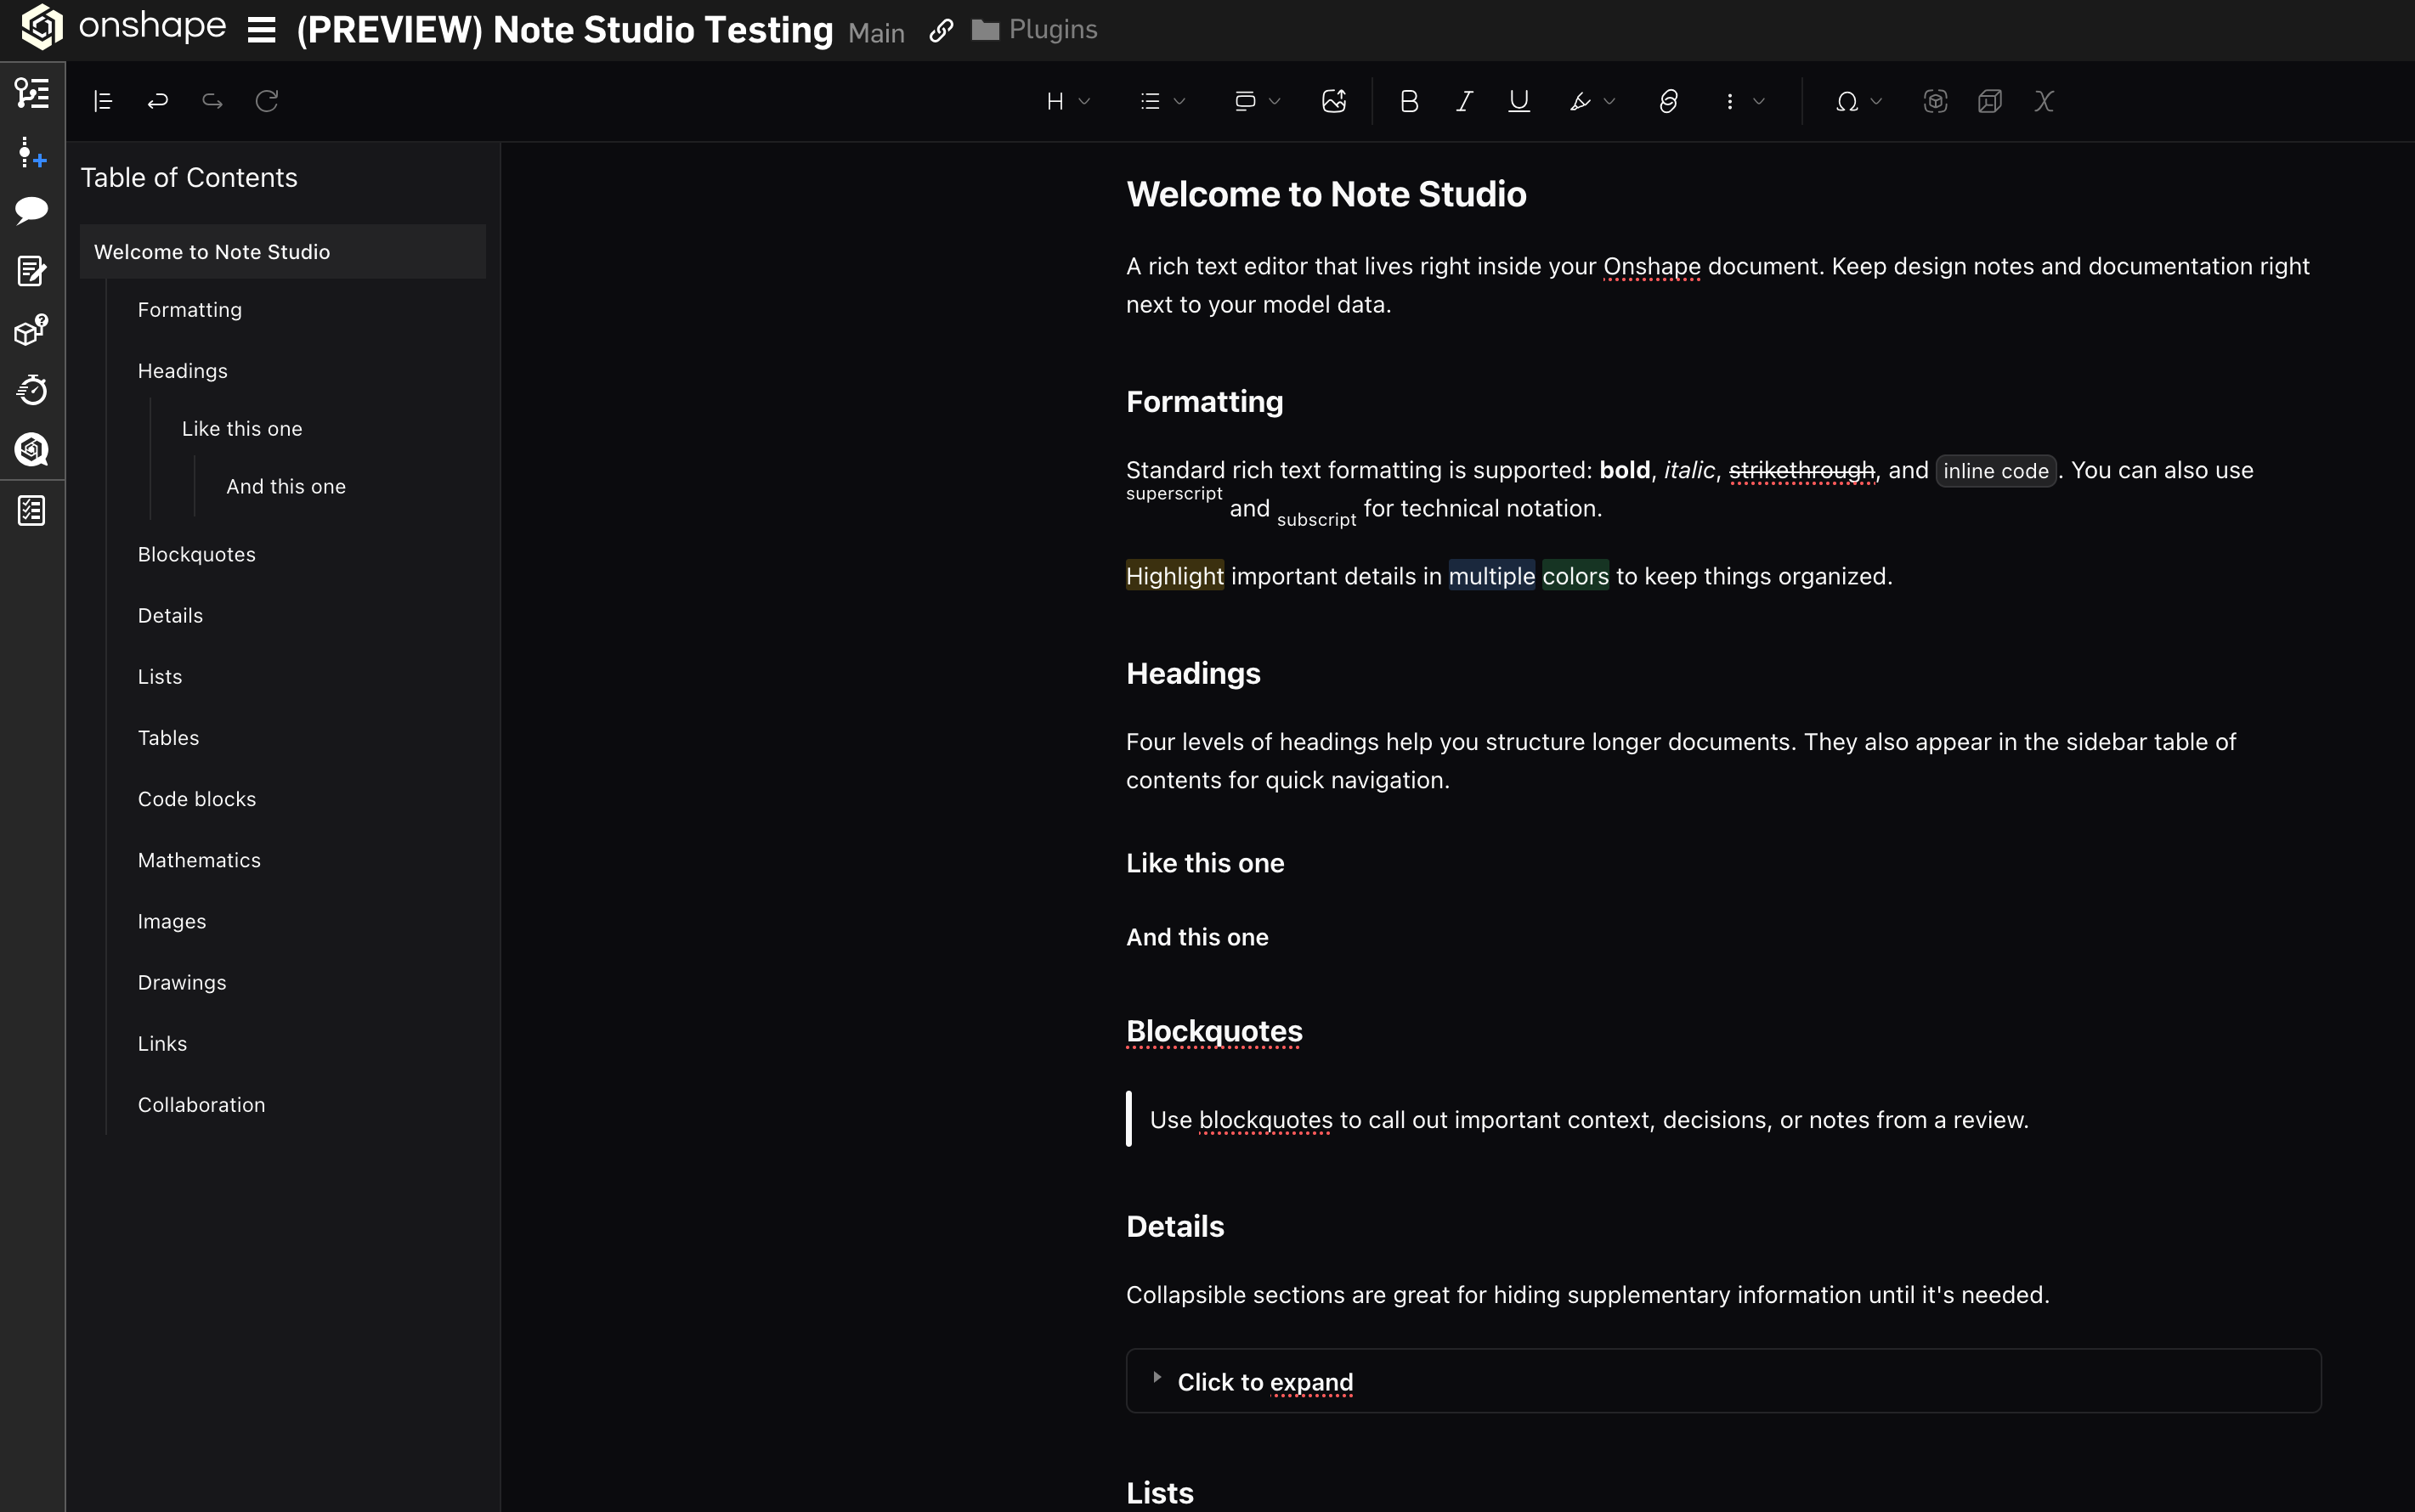2415x1512 pixels.
Task: Insert an image using the picture icon
Action: [1333, 101]
